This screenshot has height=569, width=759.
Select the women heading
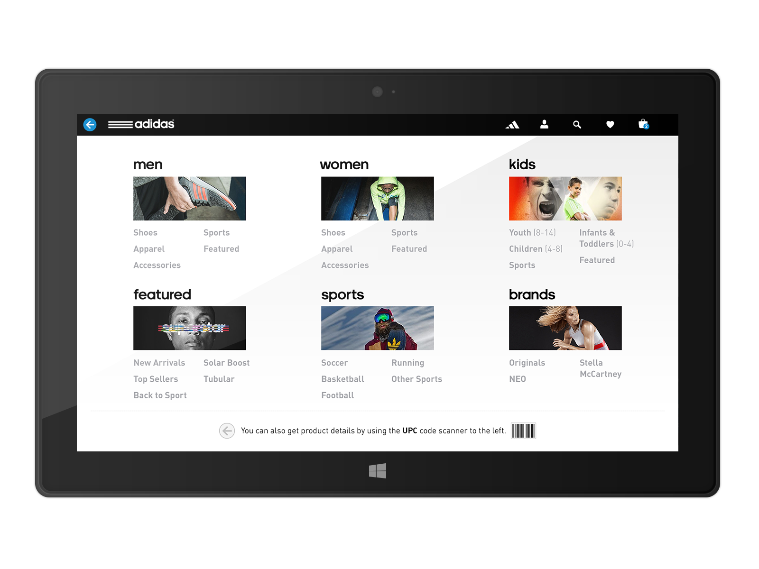344,165
